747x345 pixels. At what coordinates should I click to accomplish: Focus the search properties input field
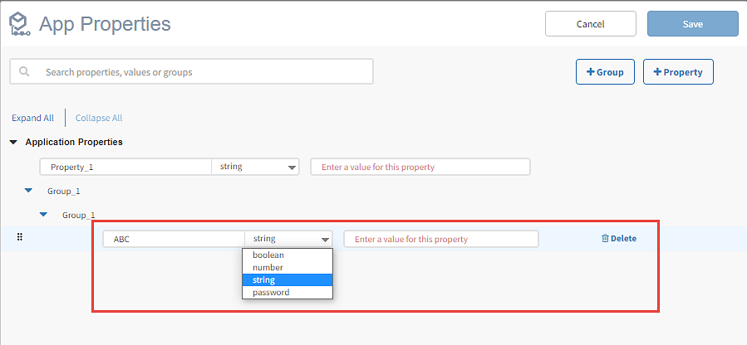[x=191, y=72]
